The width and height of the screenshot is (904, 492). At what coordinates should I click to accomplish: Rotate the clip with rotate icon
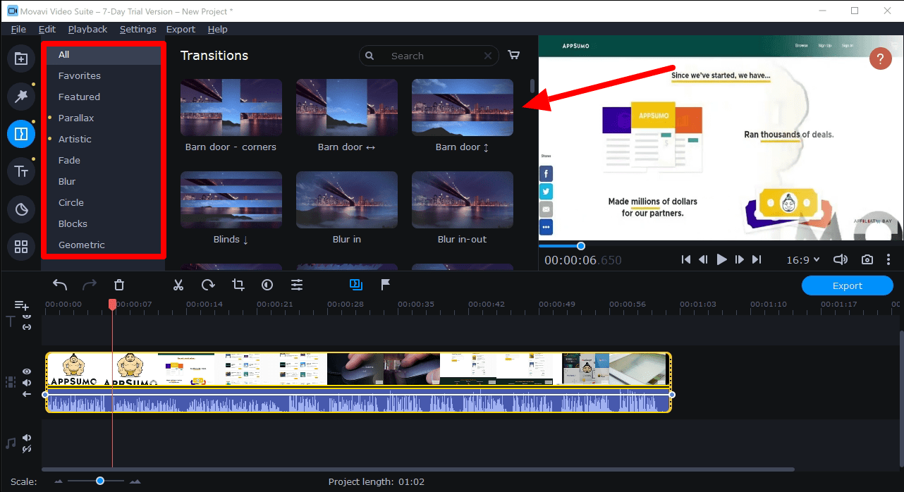[x=208, y=285]
